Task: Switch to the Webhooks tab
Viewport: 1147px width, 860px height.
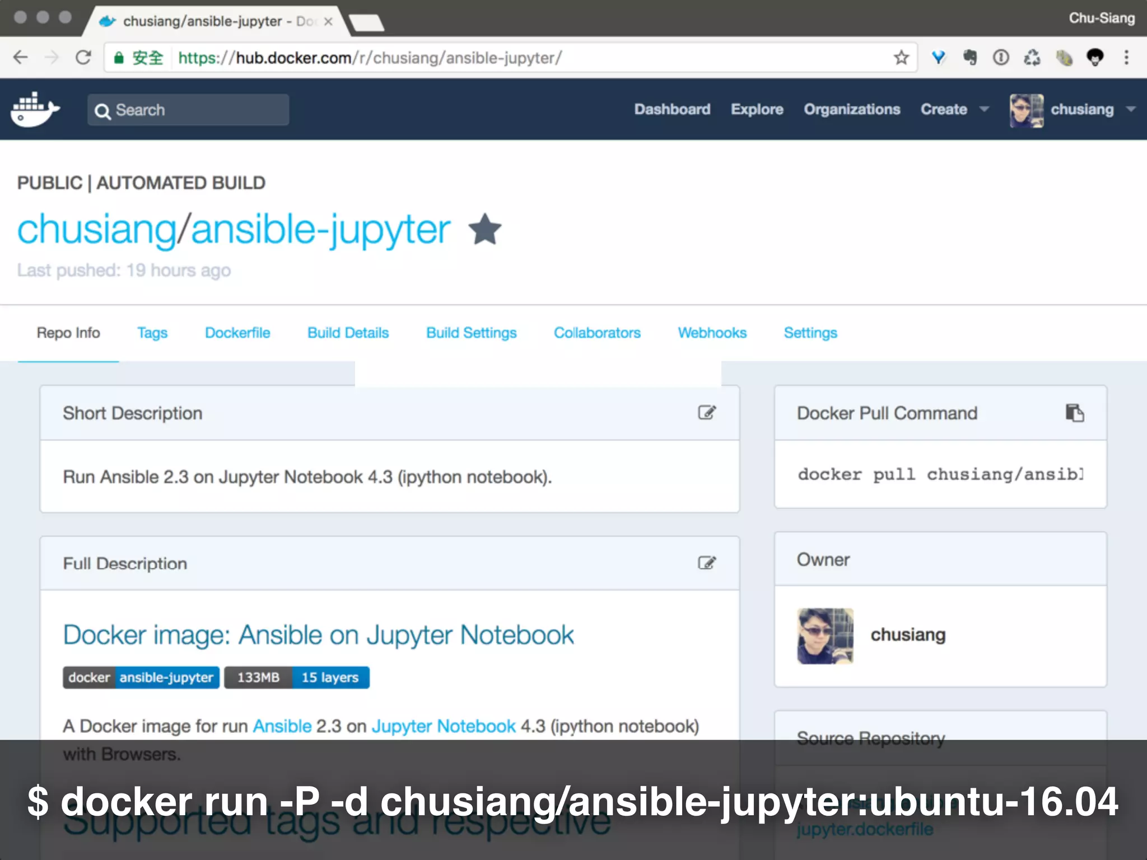Action: tap(712, 333)
